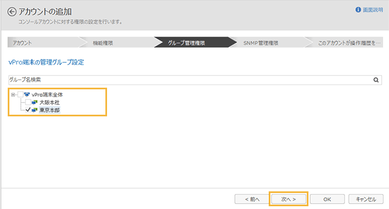Click the キャンセル button
The height and width of the screenshot is (209, 389).
(366, 199)
